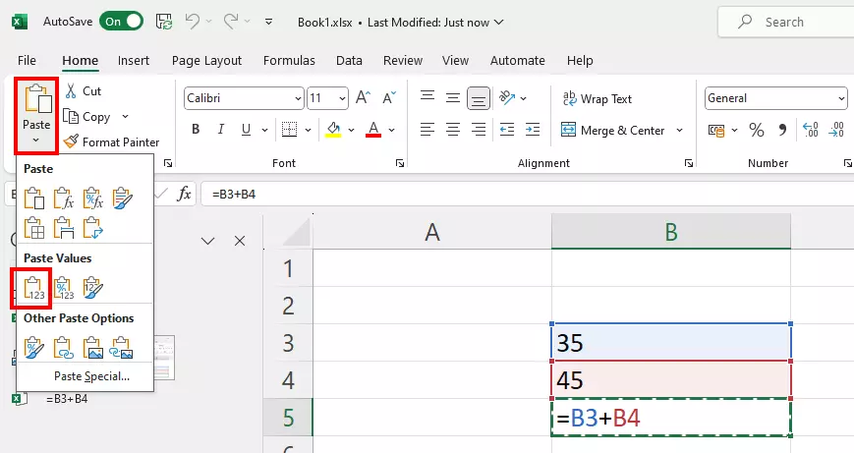The height and width of the screenshot is (453, 854).
Task: Open the Formulas ribbon tab
Action: pyautogui.click(x=288, y=61)
